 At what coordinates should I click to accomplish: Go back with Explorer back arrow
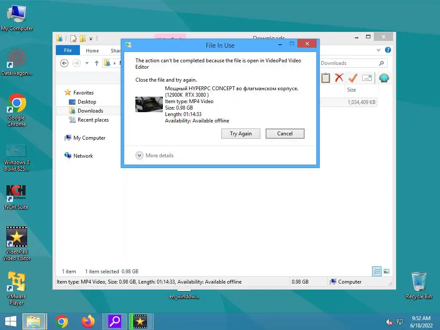64,63
